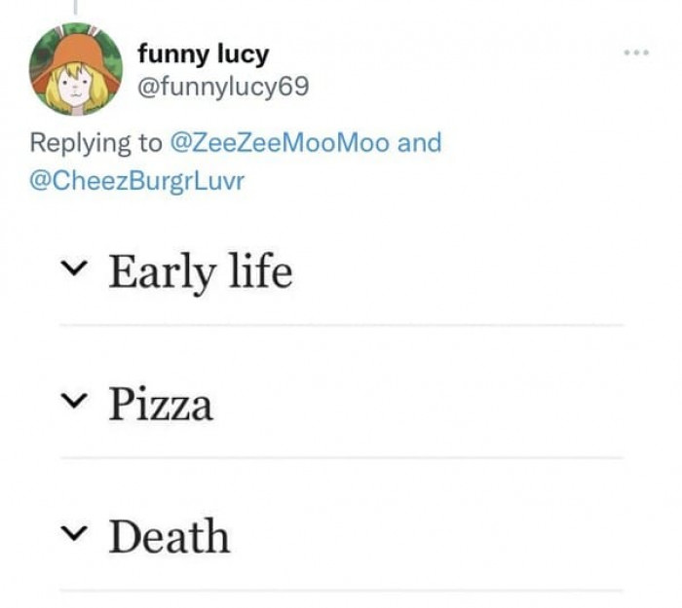Click the blank space right of the Pizza heading
This screenshot has height=608, width=682.
(419, 403)
